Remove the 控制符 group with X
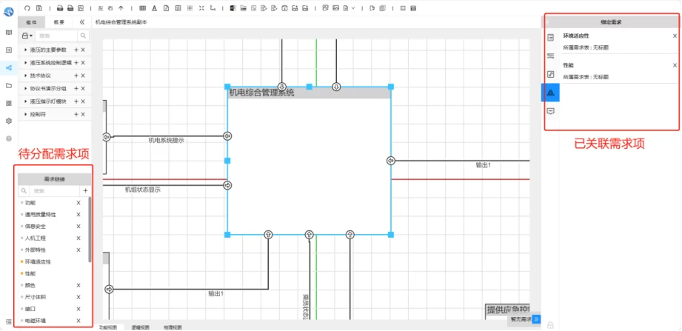Image resolution: width=682 pixels, height=331 pixels. (83, 114)
